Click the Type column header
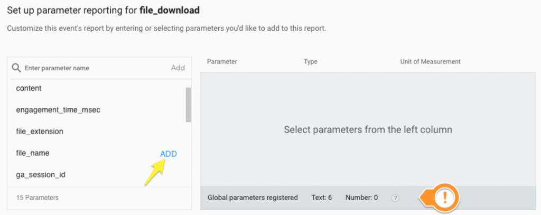Image resolution: width=541 pixels, height=215 pixels. (x=311, y=62)
